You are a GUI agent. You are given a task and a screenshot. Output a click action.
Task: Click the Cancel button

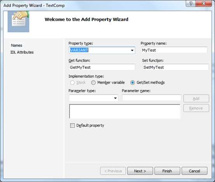pyautogui.click(x=194, y=171)
